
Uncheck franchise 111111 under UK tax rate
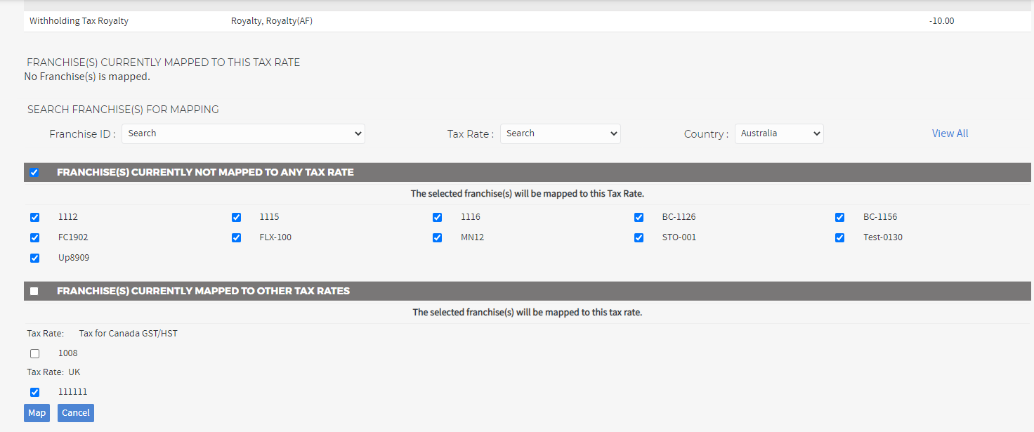pos(34,393)
